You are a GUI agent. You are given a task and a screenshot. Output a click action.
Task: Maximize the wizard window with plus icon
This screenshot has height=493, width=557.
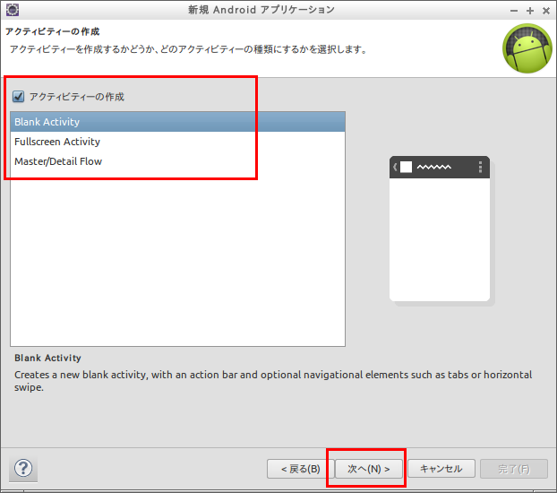pyautogui.click(x=530, y=11)
